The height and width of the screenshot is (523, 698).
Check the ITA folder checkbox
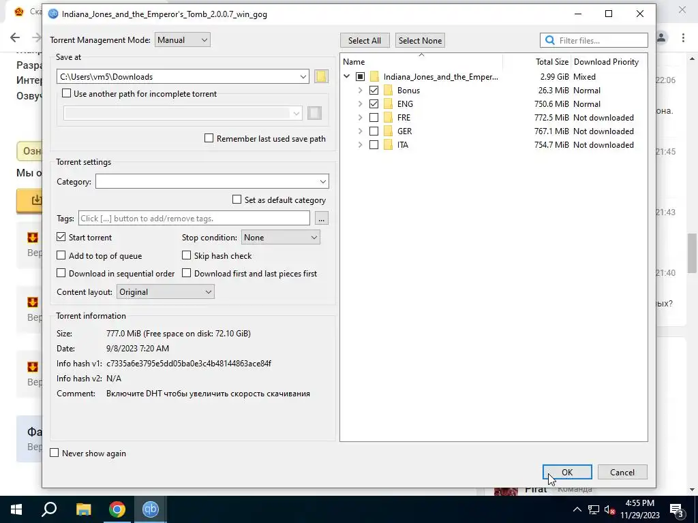[374, 145]
